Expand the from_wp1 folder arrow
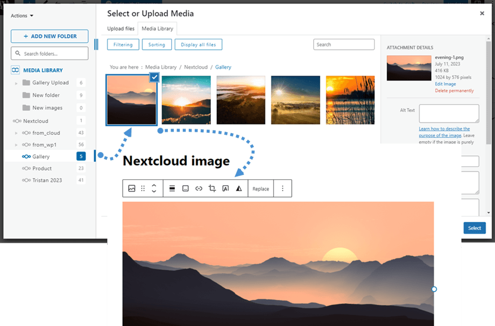This screenshot has height=326, width=495. click(16, 145)
